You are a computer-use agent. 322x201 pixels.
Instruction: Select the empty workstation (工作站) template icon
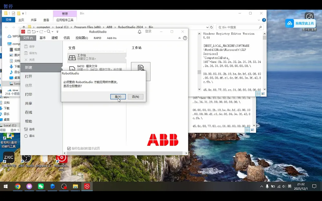(x=72, y=58)
